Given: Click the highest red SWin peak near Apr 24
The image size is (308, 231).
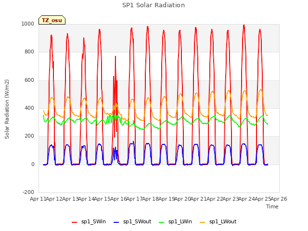Looking at the screenshot, I should (244, 26).
